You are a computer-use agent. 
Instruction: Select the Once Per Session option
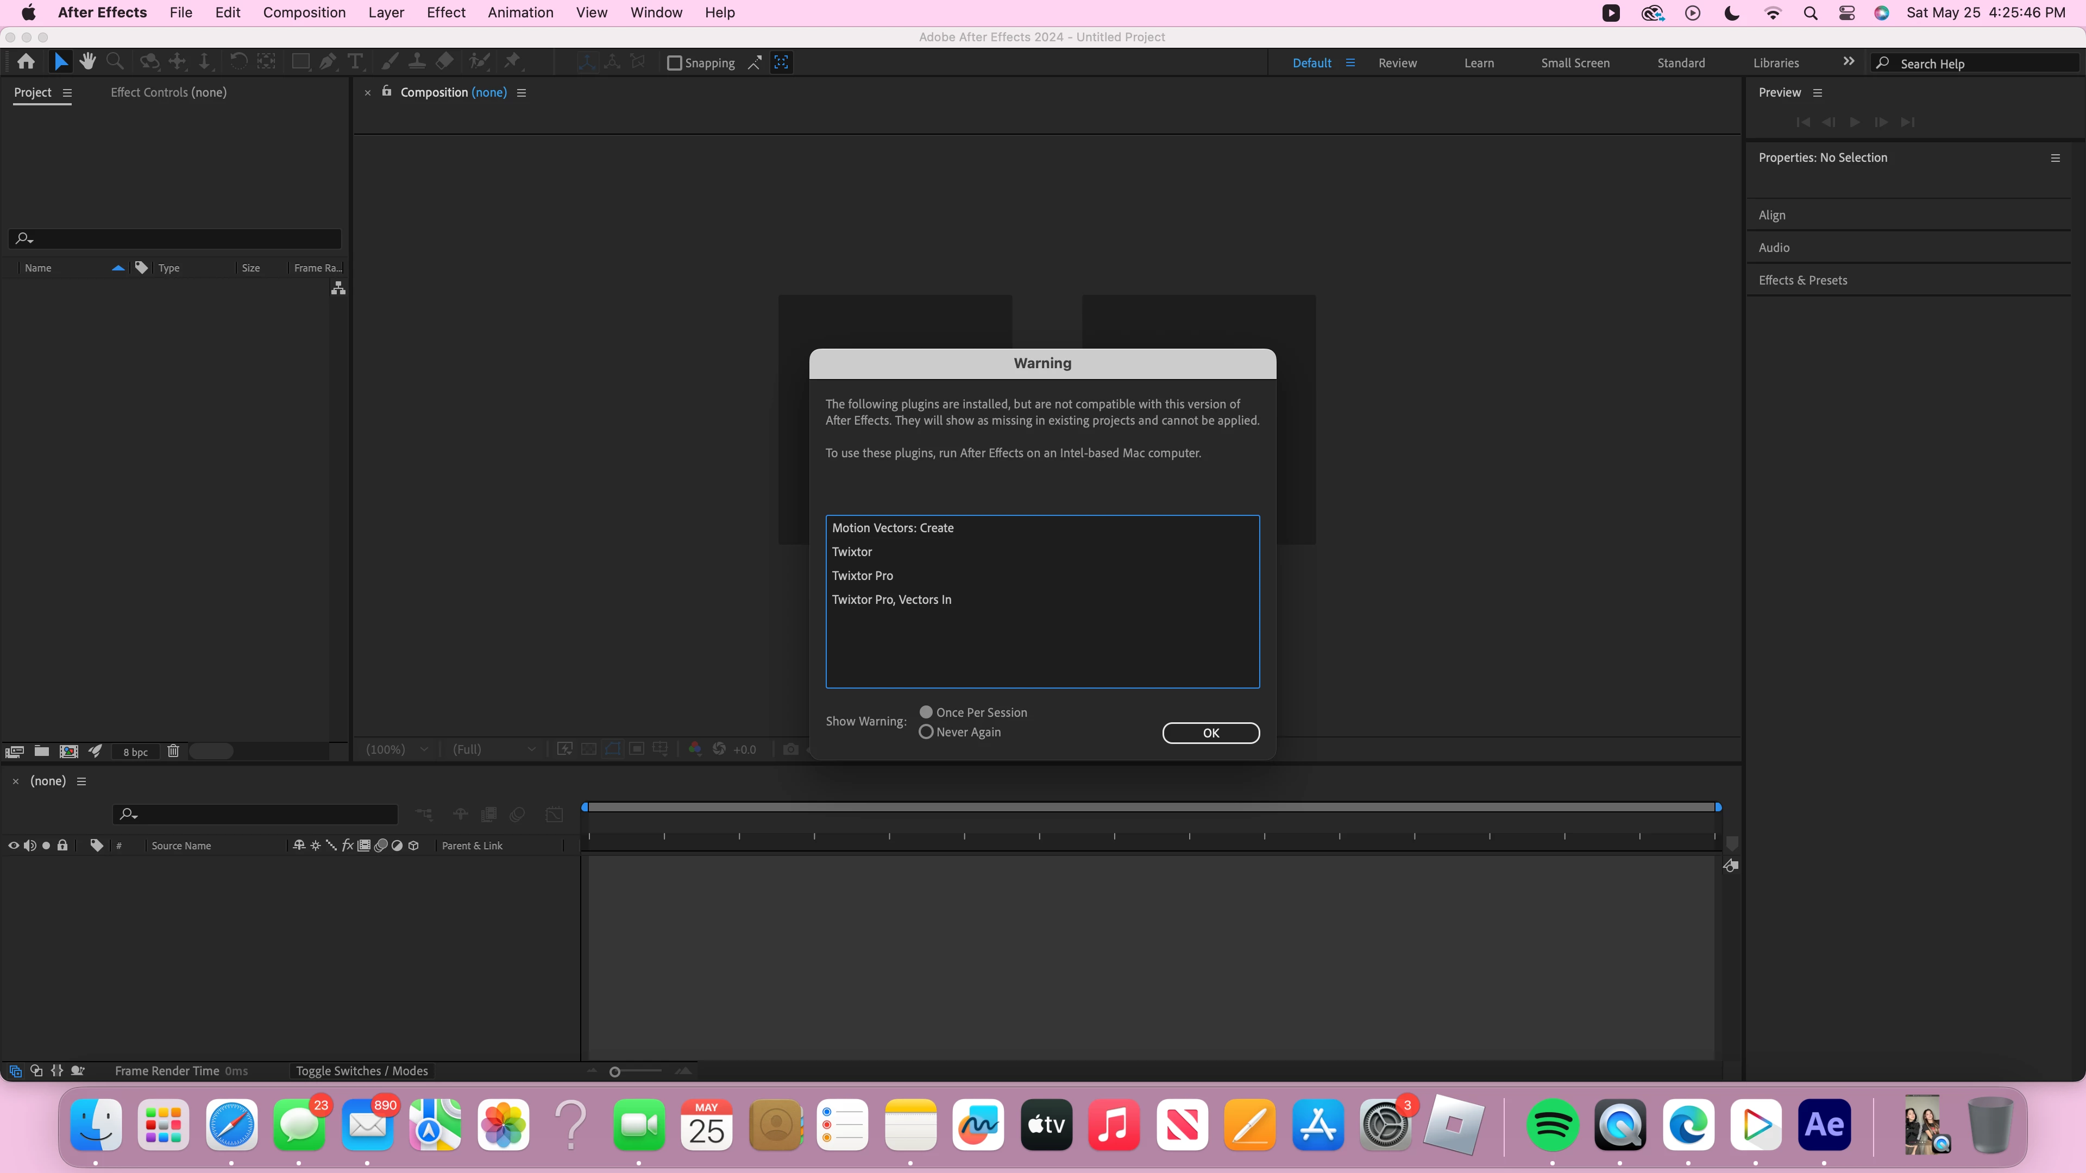[926, 712]
